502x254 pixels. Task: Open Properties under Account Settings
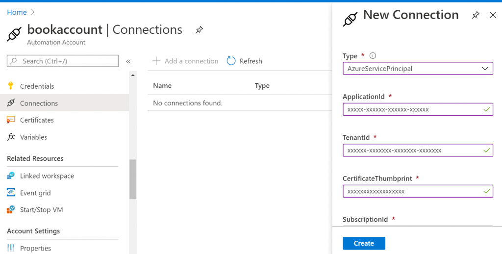(x=35, y=248)
